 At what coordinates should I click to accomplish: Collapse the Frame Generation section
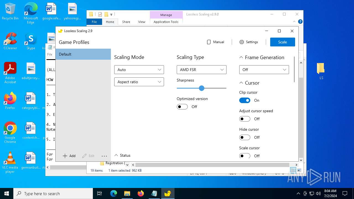241,57
